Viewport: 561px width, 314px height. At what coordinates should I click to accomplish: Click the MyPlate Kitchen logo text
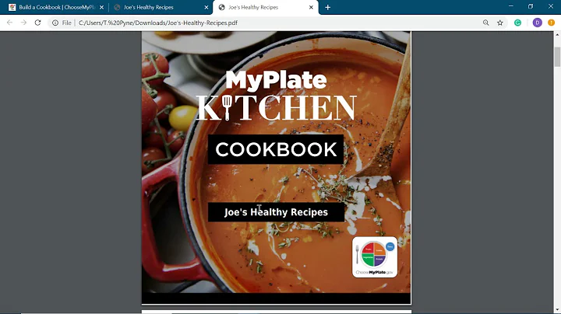(x=276, y=95)
